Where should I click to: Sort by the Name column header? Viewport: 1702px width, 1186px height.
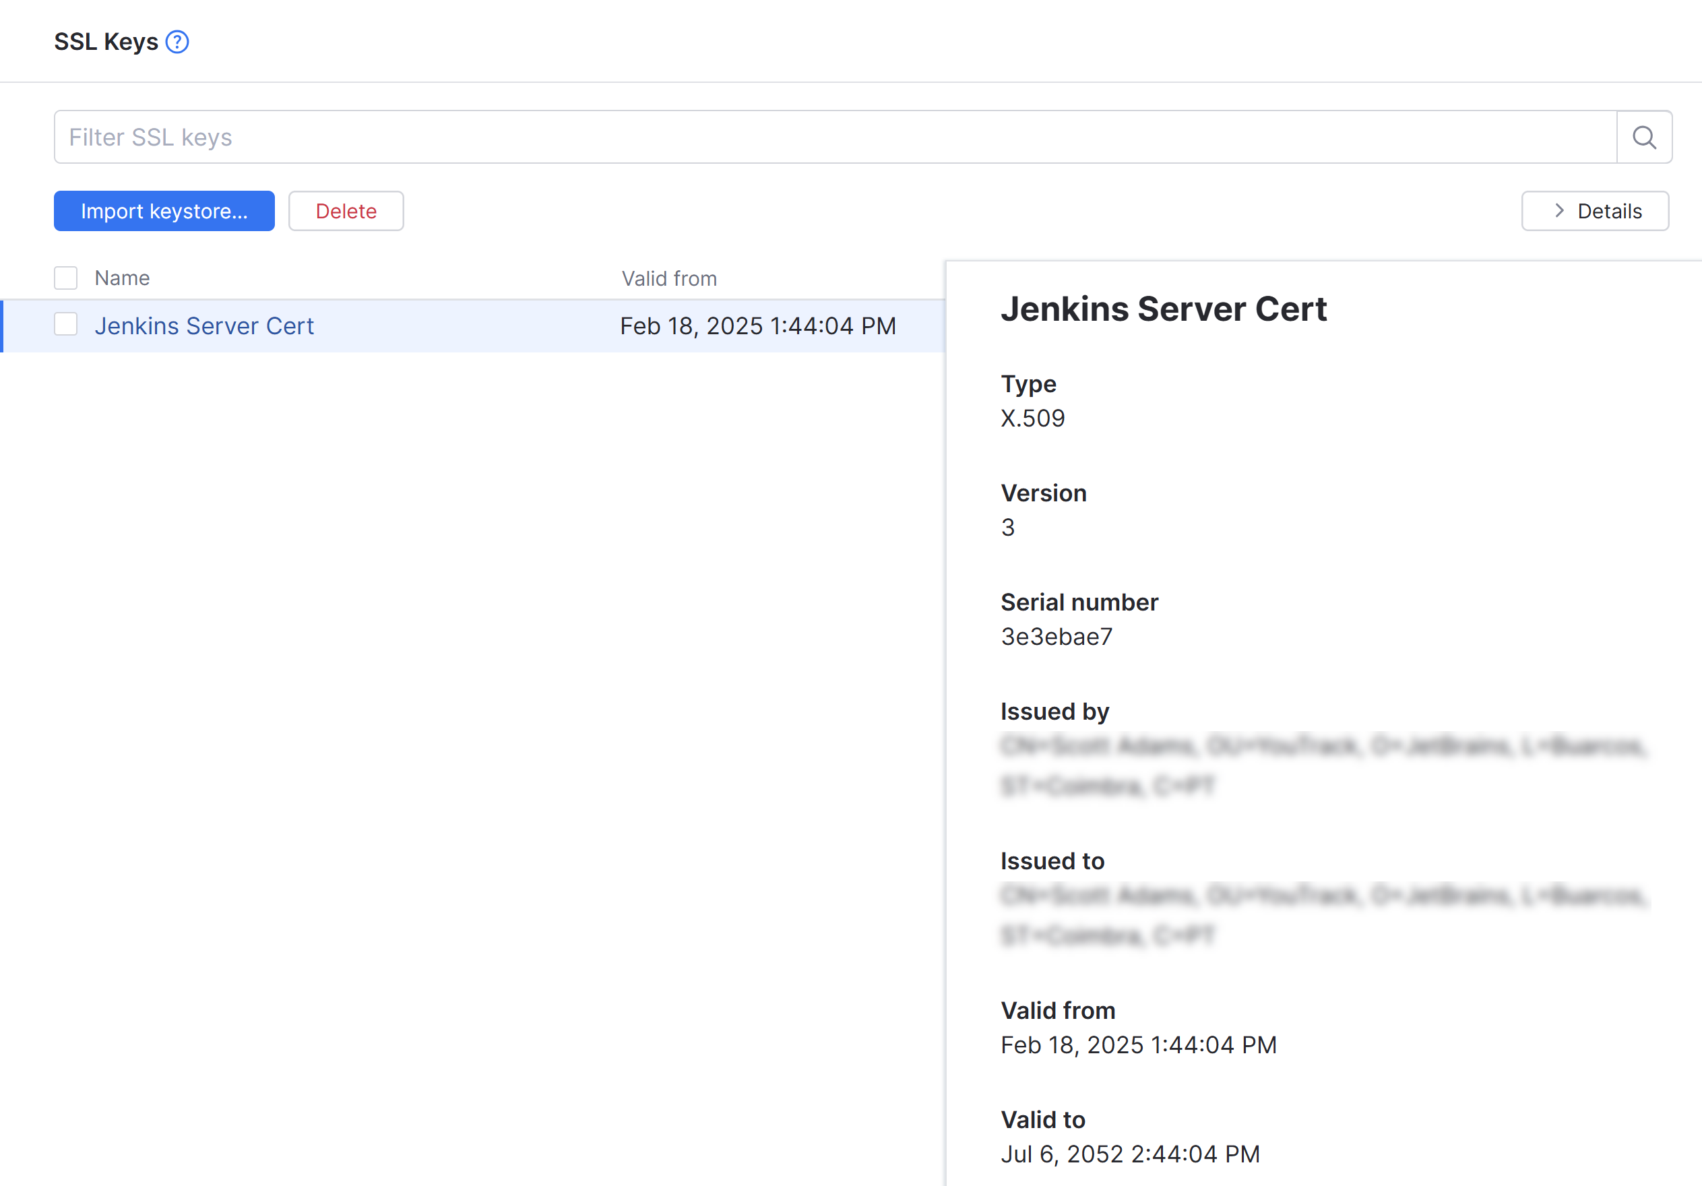pos(121,278)
